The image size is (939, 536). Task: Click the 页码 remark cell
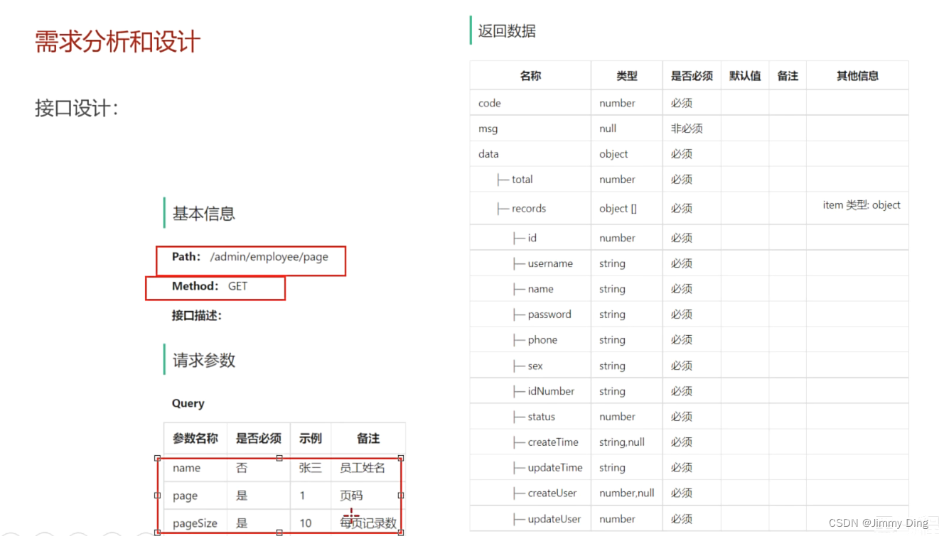(351, 496)
